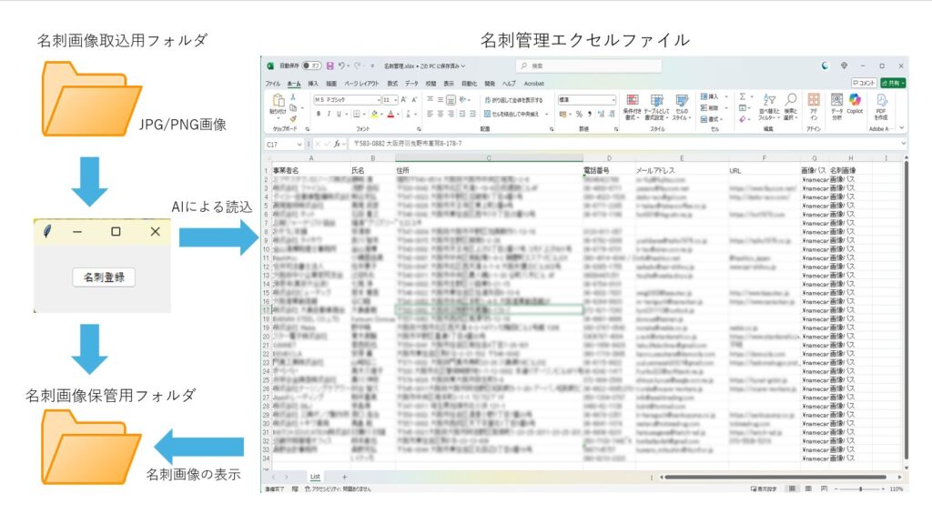Viewport: 932px width, 524px height.
Task: Switch to the 数式 ribbon tab
Action: click(x=392, y=83)
